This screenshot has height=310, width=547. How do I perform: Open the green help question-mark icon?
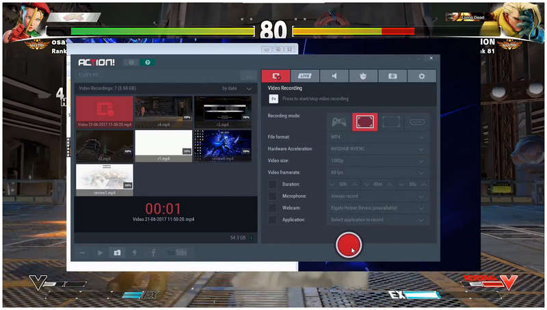click(x=148, y=62)
